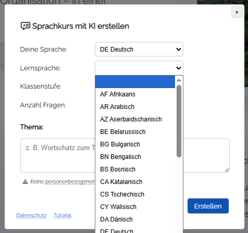This screenshot has height=233, width=248.
Task: Click the Erstellen button
Action: tap(208, 206)
